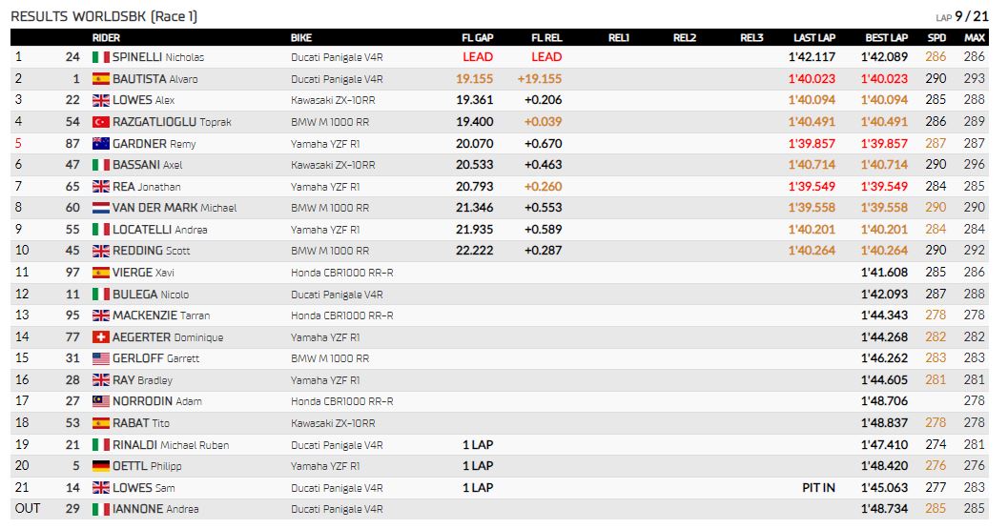Click the Swiss flag beside AEGERTER Dominique
This screenshot has width=1008, height=529.
pyautogui.click(x=101, y=337)
